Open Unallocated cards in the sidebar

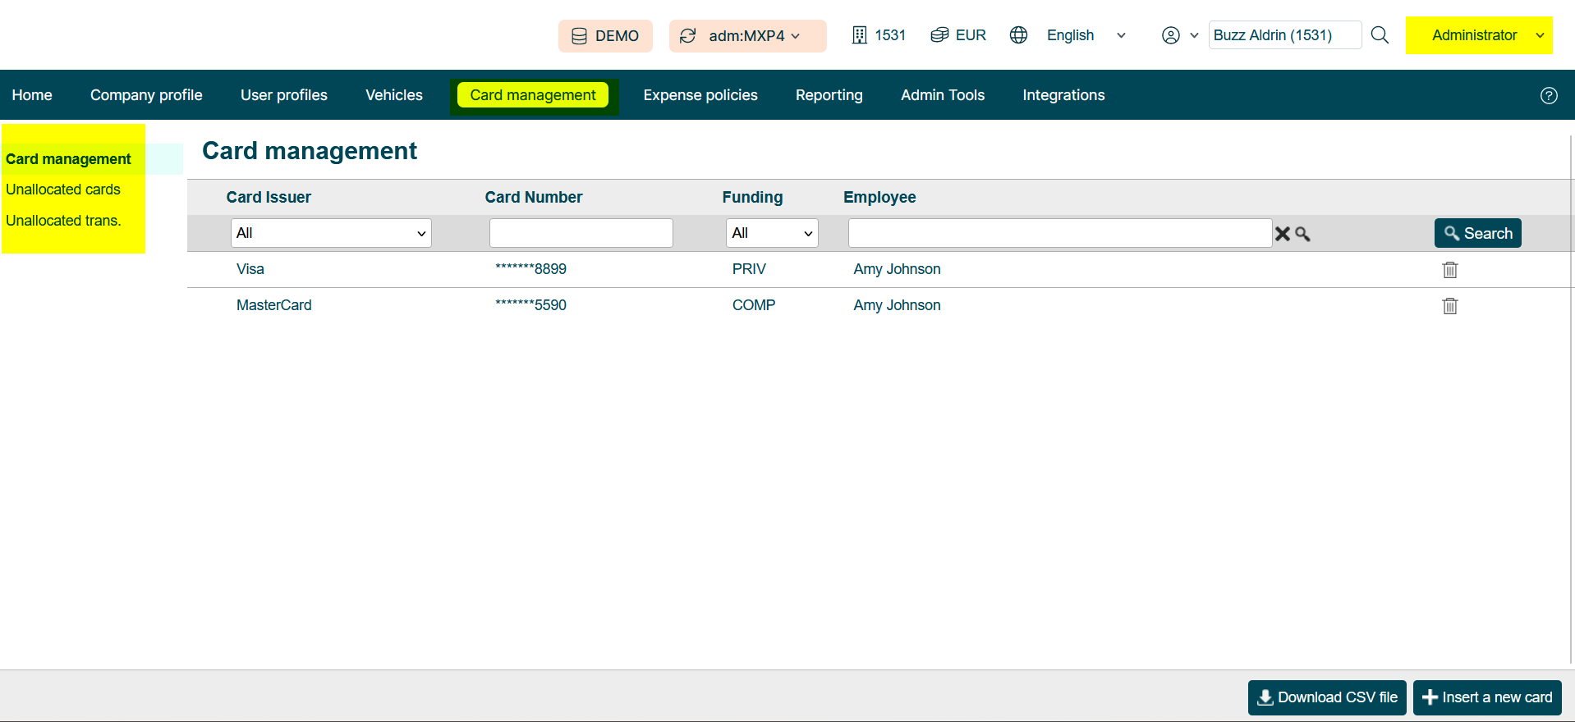pos(63,190)
